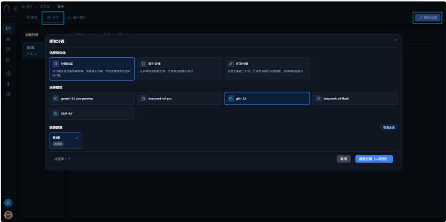The height and width of the screenshot is (222, 446).
Task: Open the users sidebar icon
Action: coord(8,49)
